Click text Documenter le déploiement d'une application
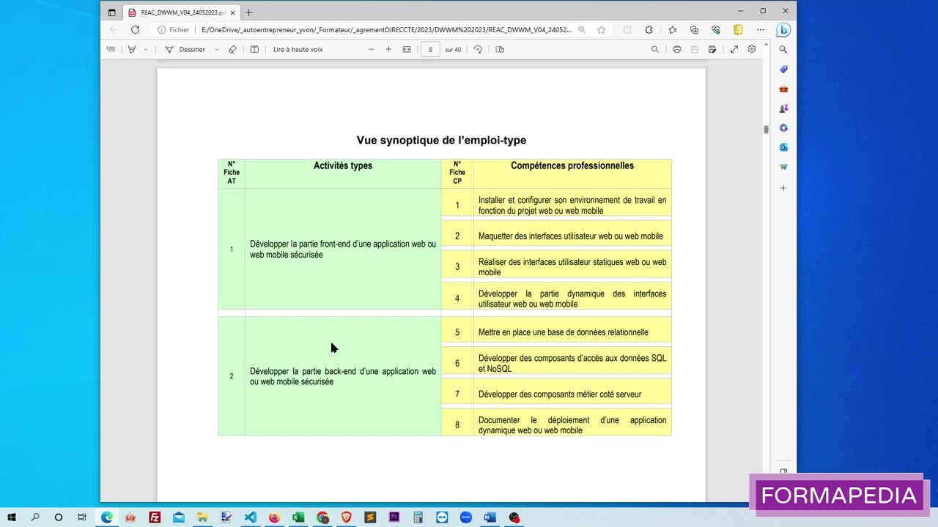Viewport: 938px width, 527px height. pos(572,425)
